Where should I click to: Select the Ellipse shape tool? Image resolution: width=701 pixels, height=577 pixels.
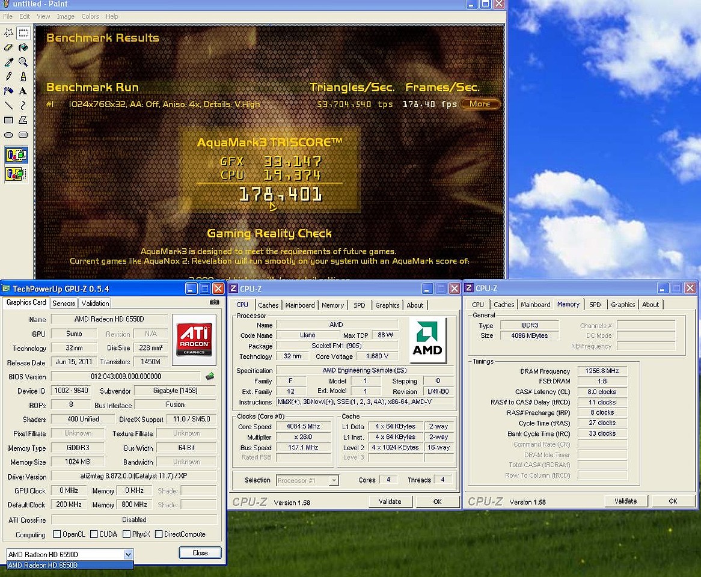click(8, 135)
